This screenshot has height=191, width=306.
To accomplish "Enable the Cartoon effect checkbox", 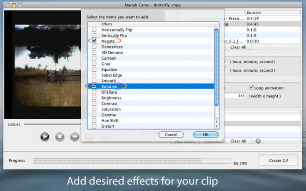I will pos(94,58).
